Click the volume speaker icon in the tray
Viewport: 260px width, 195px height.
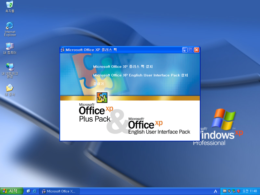[229, 191]
